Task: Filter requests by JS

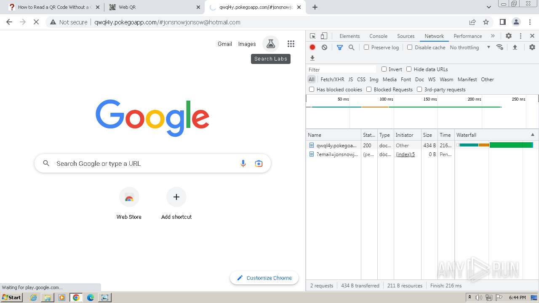Action: pos(350,79)
